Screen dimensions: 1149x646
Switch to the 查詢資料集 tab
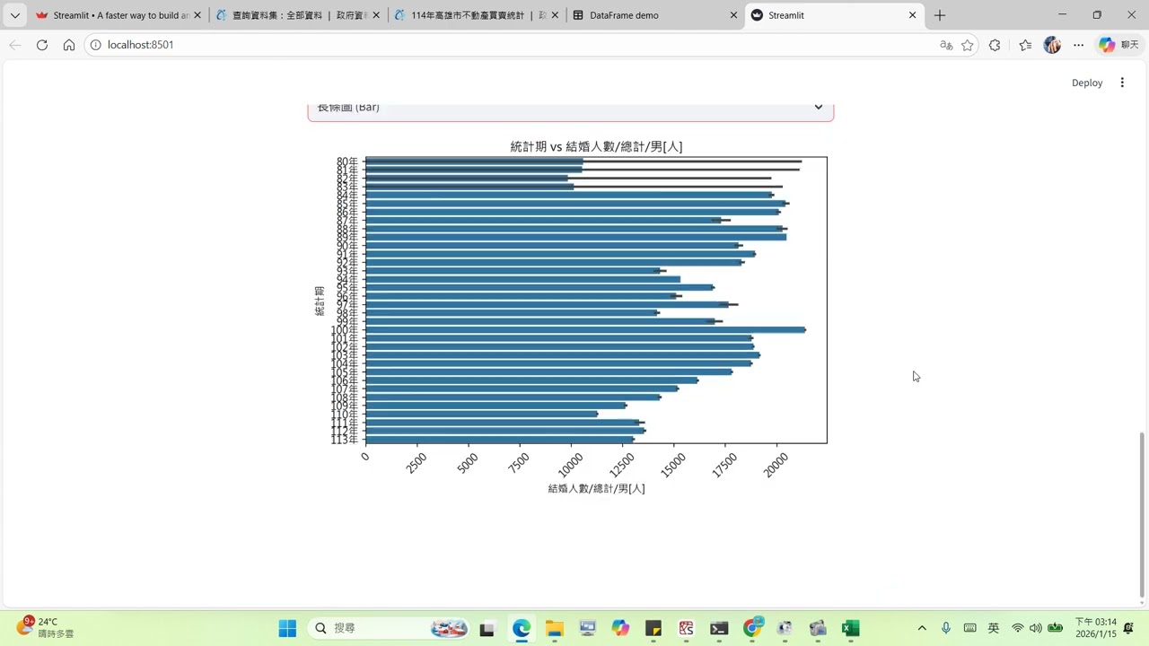pos(298,15)
